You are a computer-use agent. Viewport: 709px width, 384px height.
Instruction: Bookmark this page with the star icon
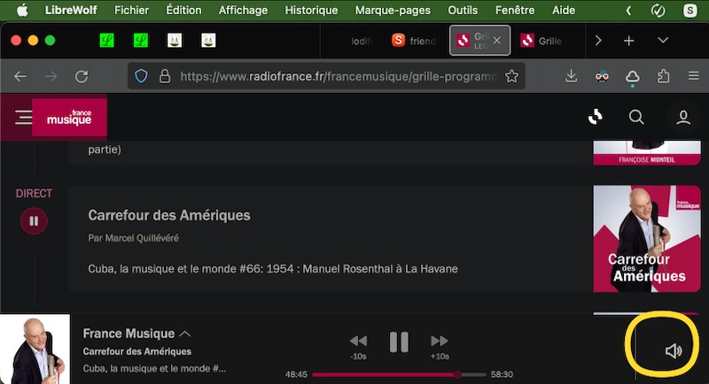coord(511,77)
